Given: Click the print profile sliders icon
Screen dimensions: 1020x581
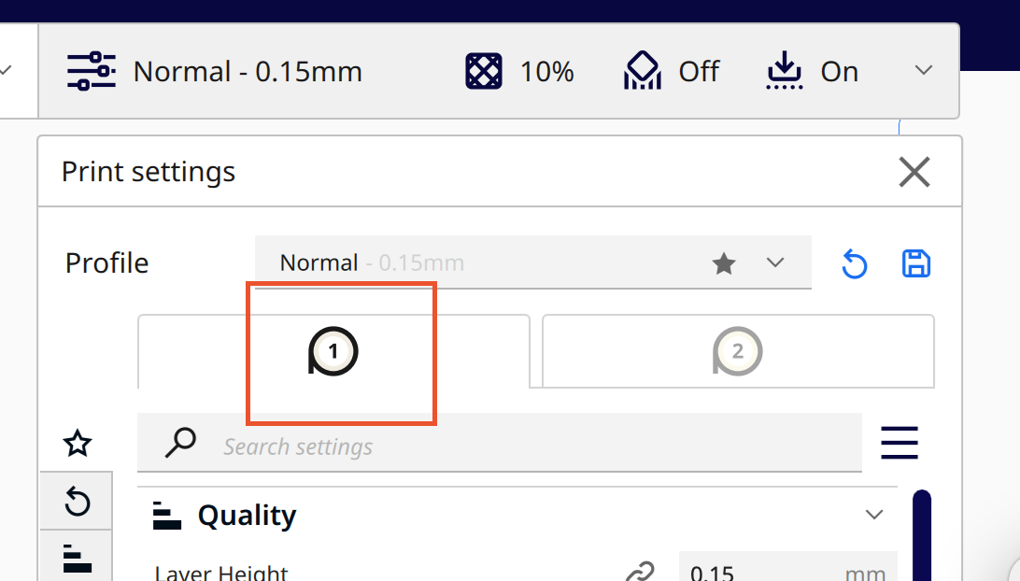Looking at the screenshot, I should point(91,71).
